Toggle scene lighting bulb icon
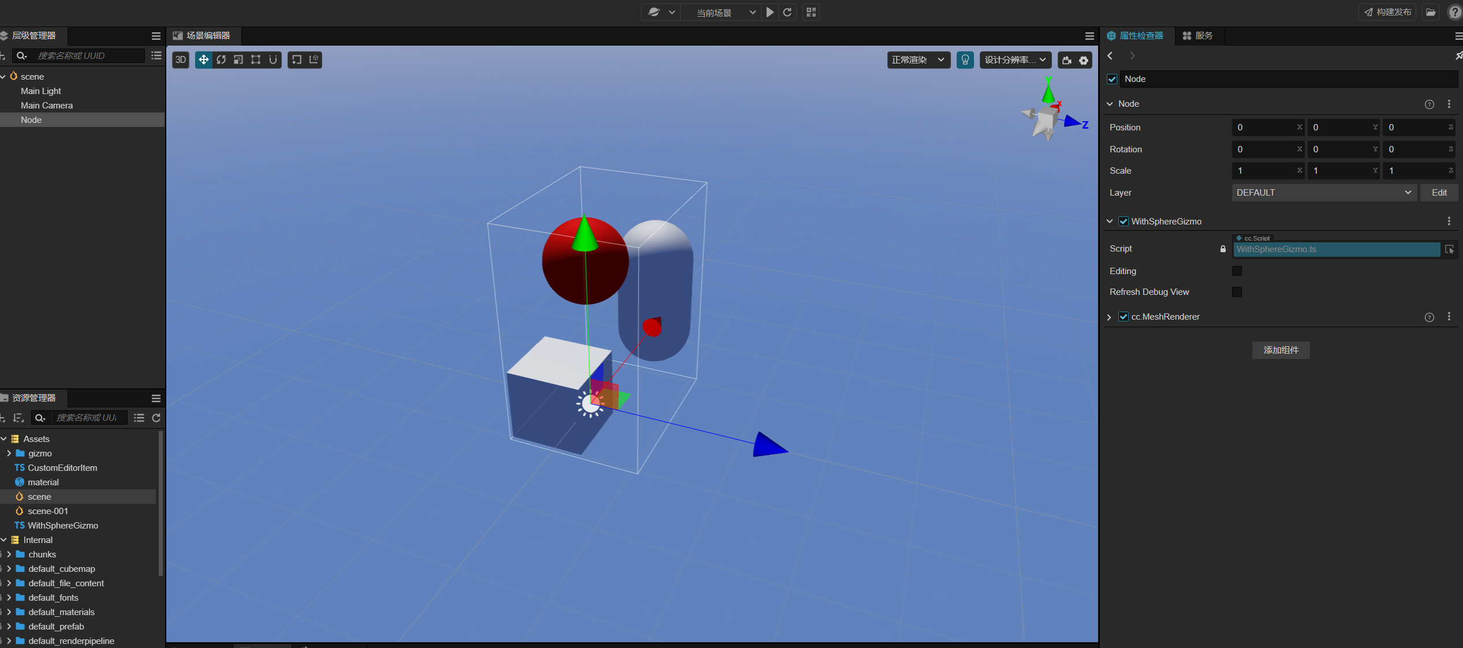The height and width of the screenshot is (648, 1463). pos(965,59)
